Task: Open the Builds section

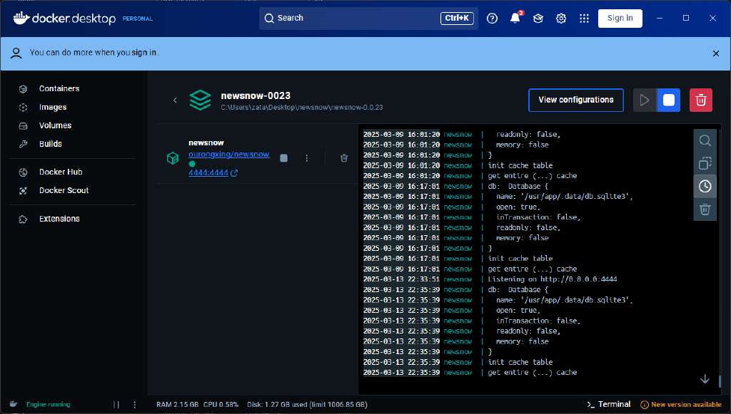Action: point(51,144)
